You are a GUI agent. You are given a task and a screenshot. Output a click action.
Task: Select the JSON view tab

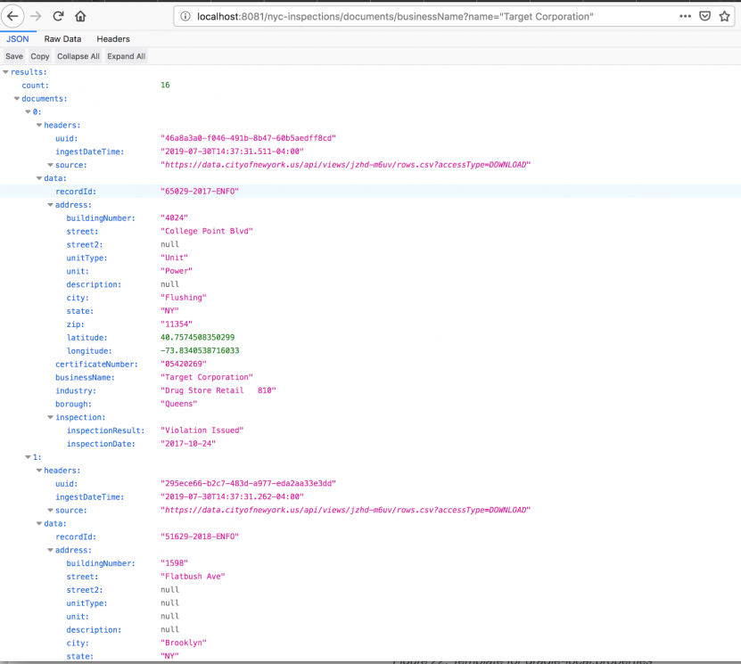[17, 38]
